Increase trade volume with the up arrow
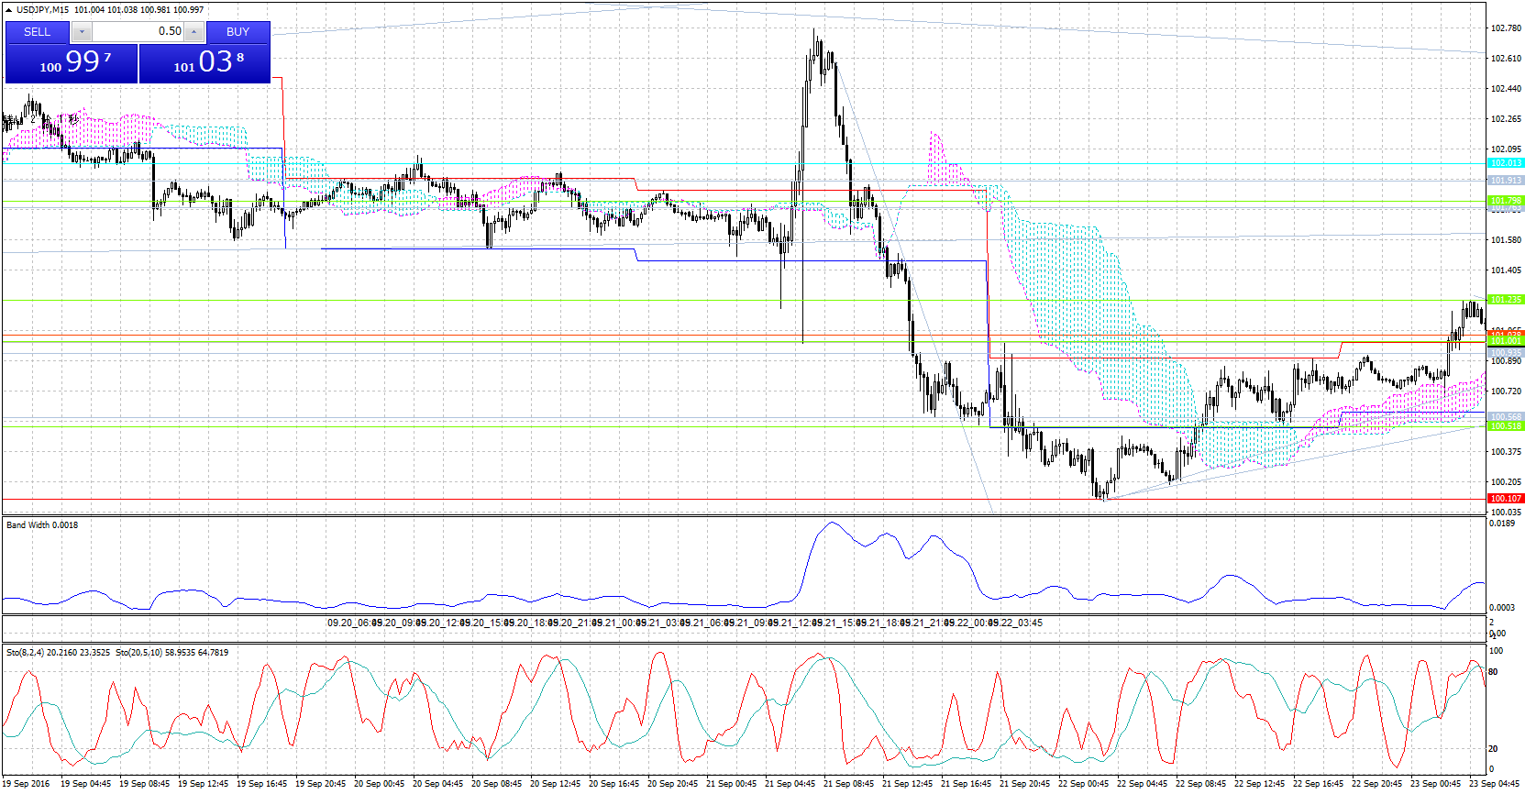Screen dimensions: 1525x794 tap(193, 32)
